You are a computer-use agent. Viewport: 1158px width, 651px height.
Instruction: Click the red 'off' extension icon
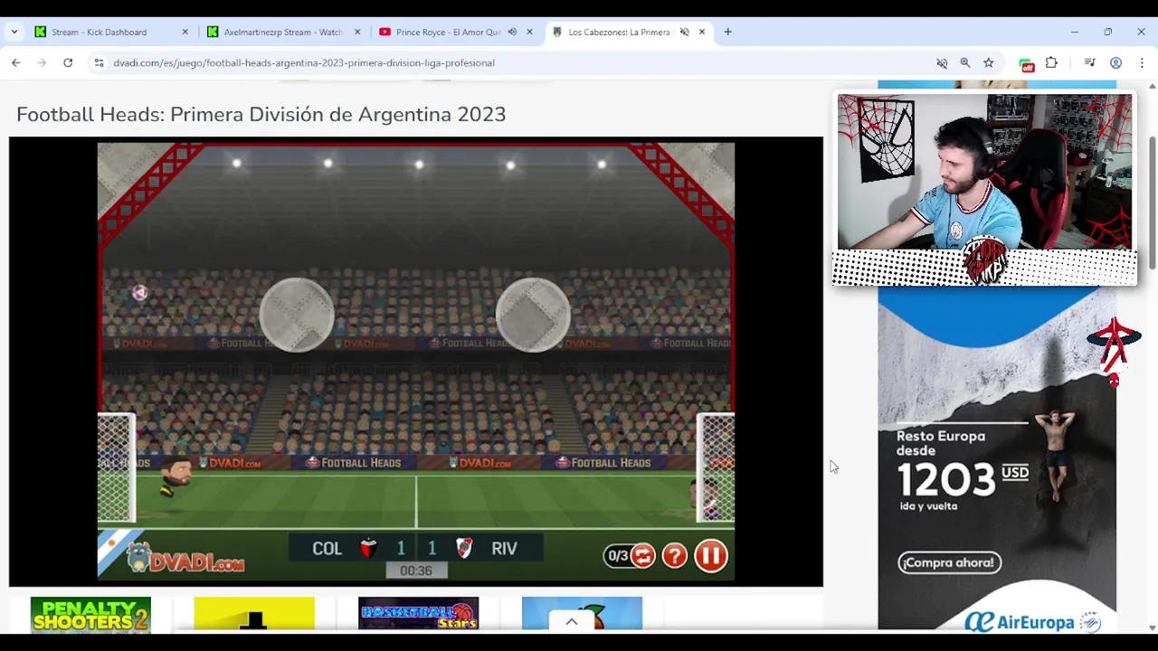[1026, 63]
